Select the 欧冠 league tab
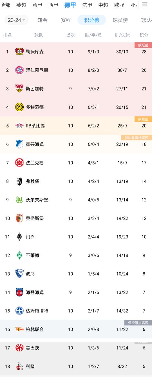Screen dimensions: 152x377 tap(119, 5)
